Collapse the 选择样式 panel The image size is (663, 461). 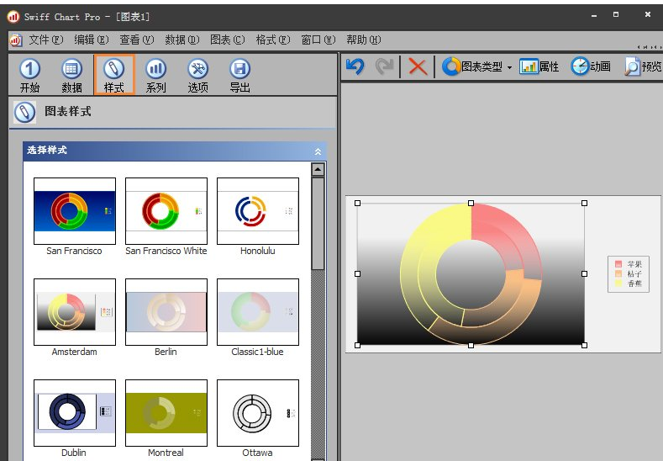click(x=318, y=151)
